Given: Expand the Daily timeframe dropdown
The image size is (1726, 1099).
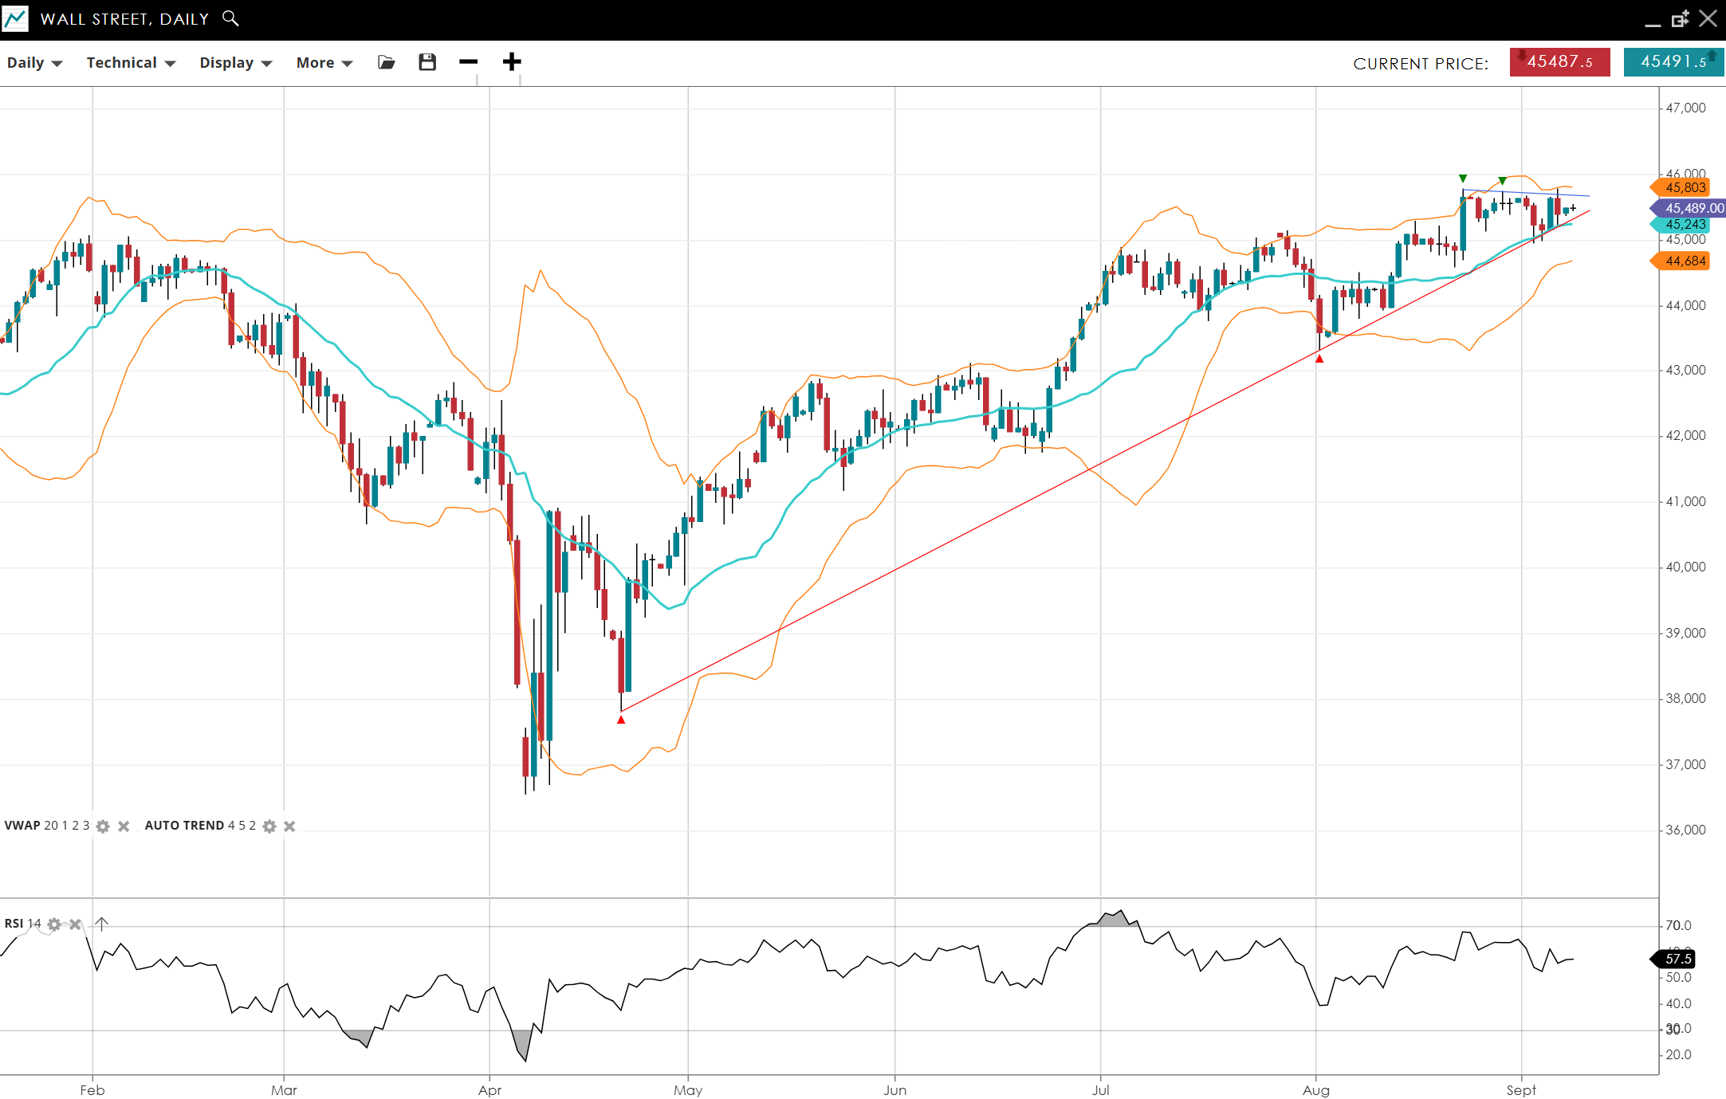Looking at the screenshot, I should pos(34,63).
